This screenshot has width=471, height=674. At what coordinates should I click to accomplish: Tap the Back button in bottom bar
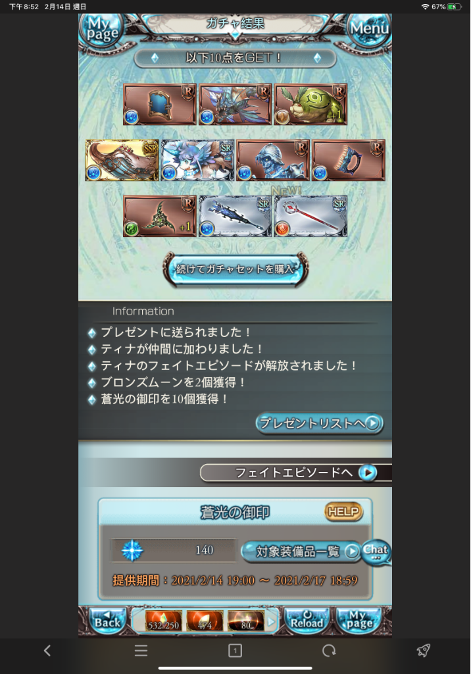click(107, 620)
